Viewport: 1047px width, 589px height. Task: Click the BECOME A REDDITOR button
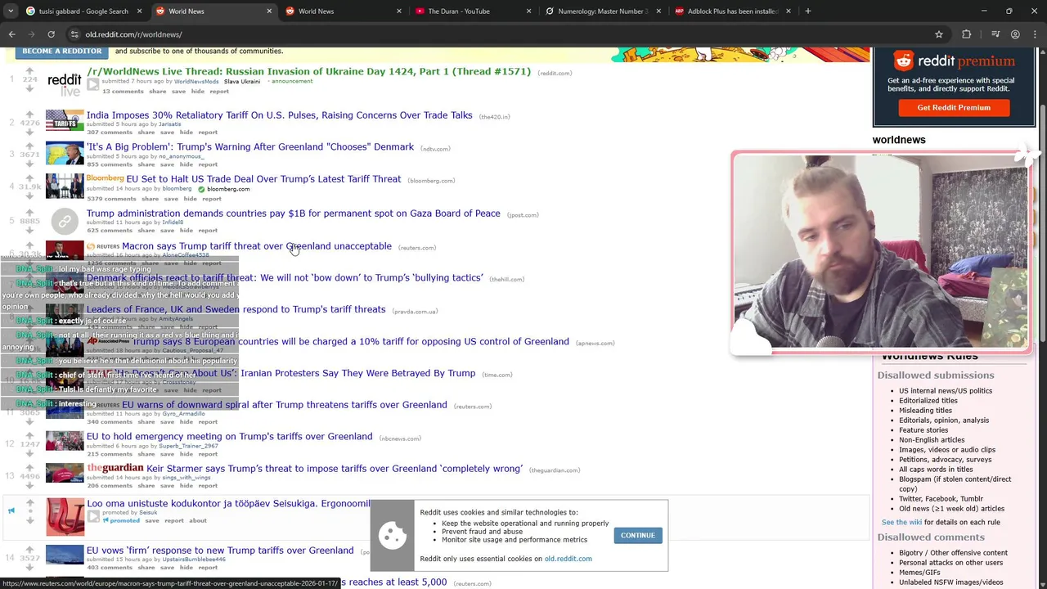62,51
